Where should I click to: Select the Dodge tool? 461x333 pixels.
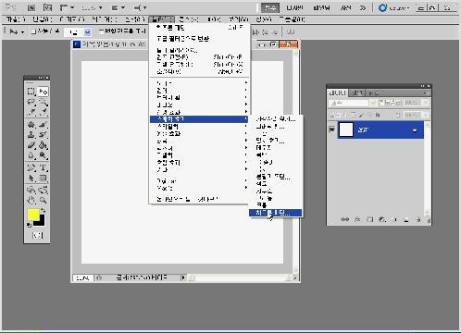[43, 155]
